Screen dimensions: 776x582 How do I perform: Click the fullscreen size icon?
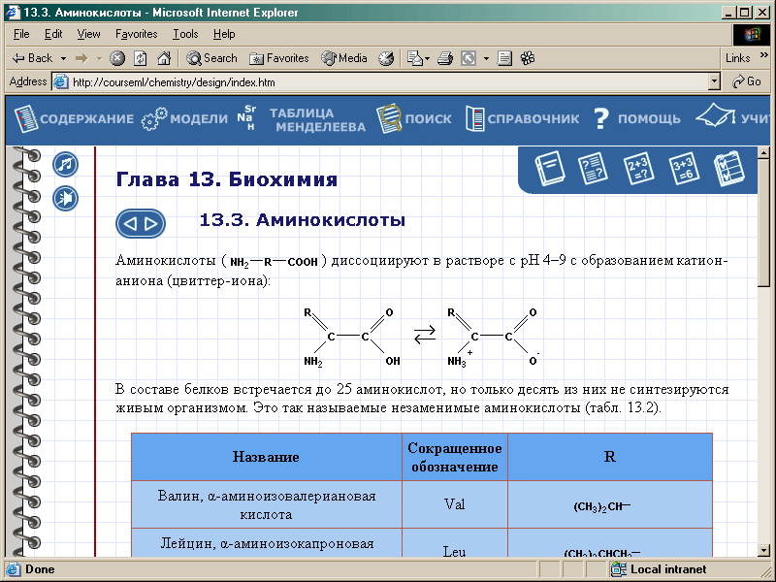(x=469, y=58)
